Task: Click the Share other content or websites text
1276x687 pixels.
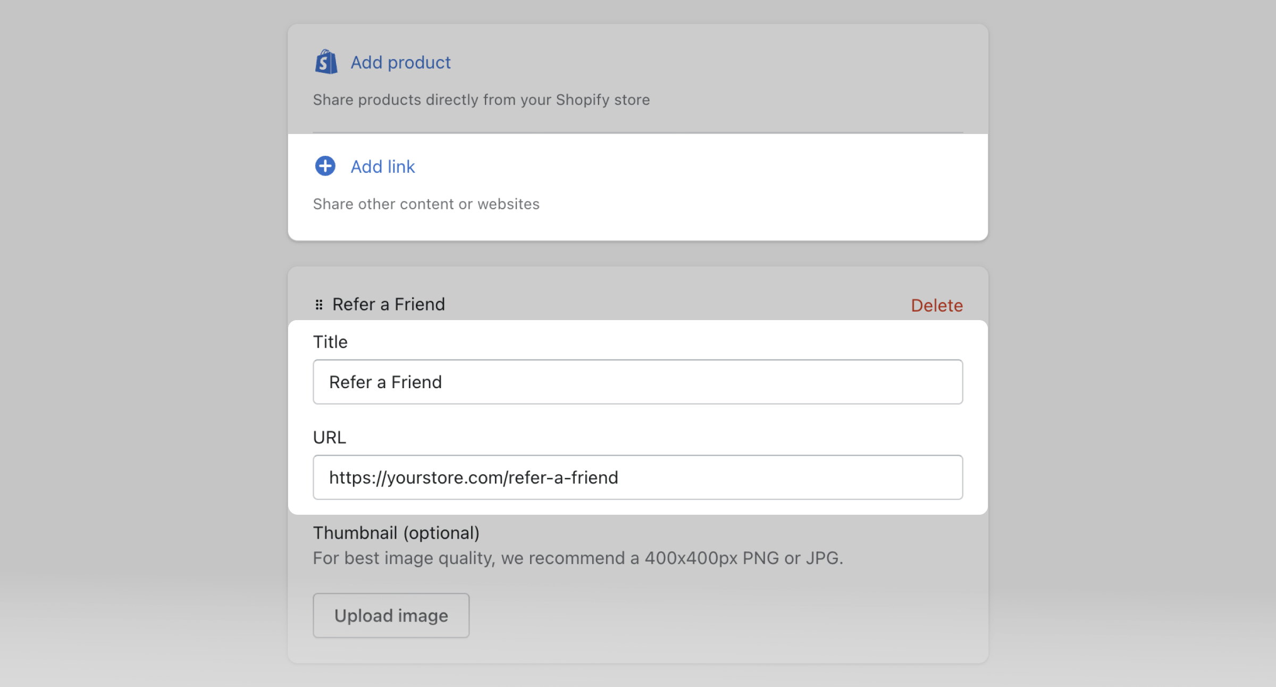Action: 426,204
